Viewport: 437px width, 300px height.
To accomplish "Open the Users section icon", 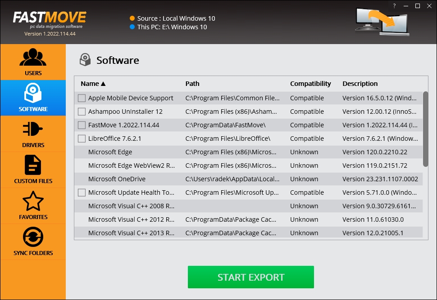I will (33, 57).
